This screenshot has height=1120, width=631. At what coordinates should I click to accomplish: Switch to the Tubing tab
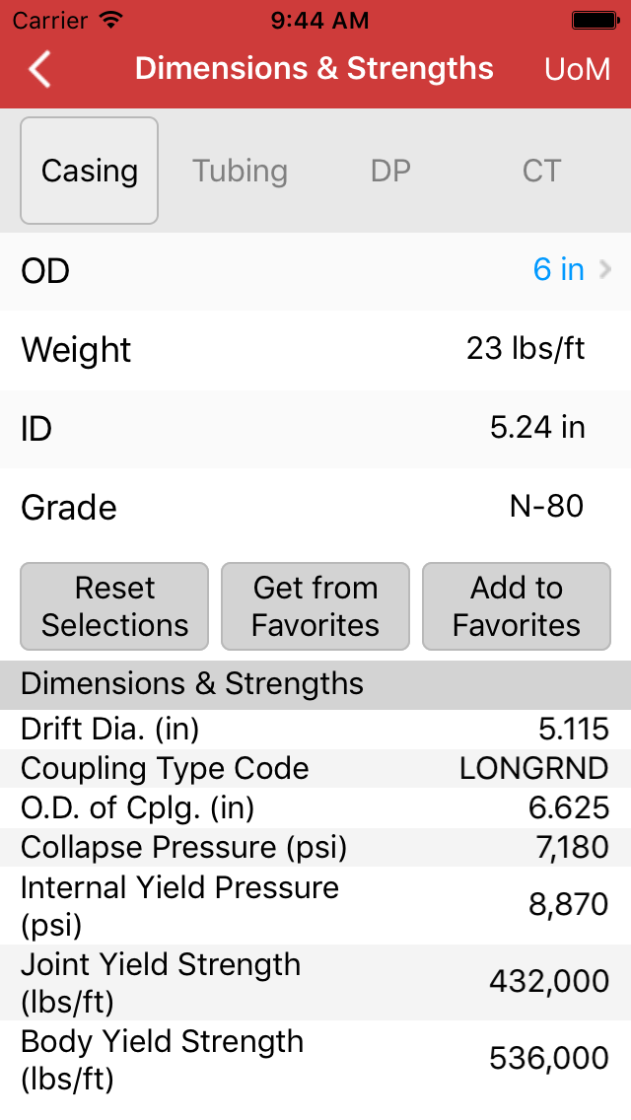click(x=240, y=170)
